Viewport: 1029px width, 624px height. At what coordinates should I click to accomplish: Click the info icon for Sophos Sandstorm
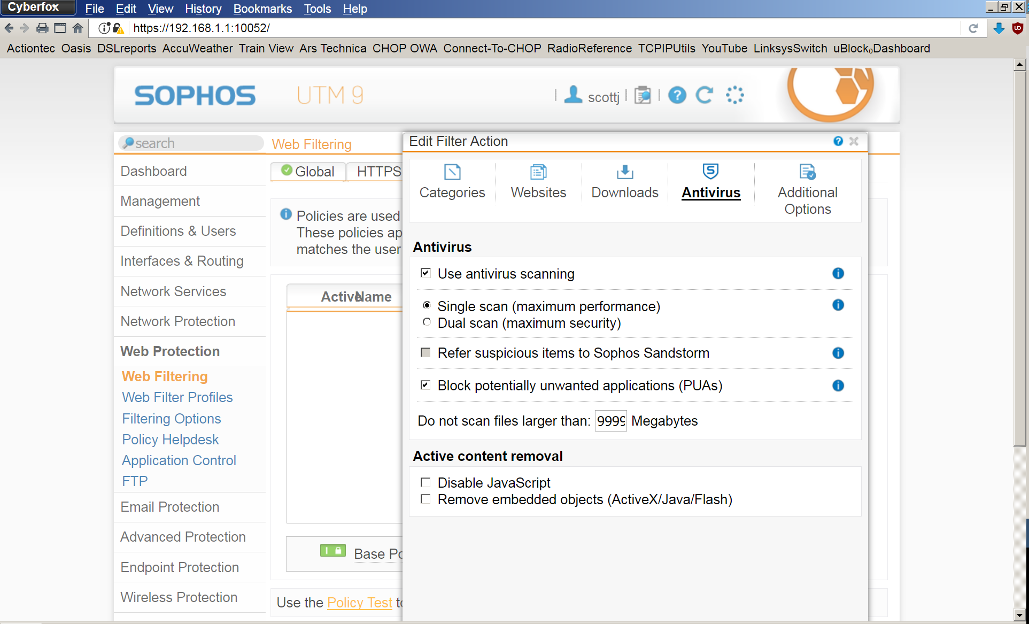tap(838, 353)
